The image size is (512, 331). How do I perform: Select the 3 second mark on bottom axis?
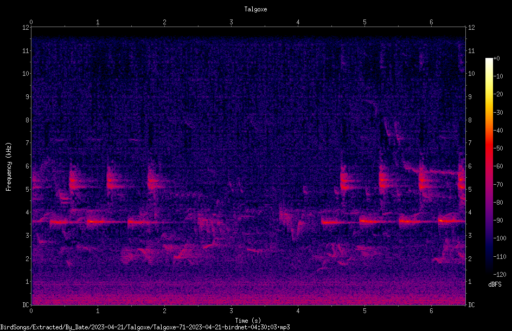tap(231, 311)
